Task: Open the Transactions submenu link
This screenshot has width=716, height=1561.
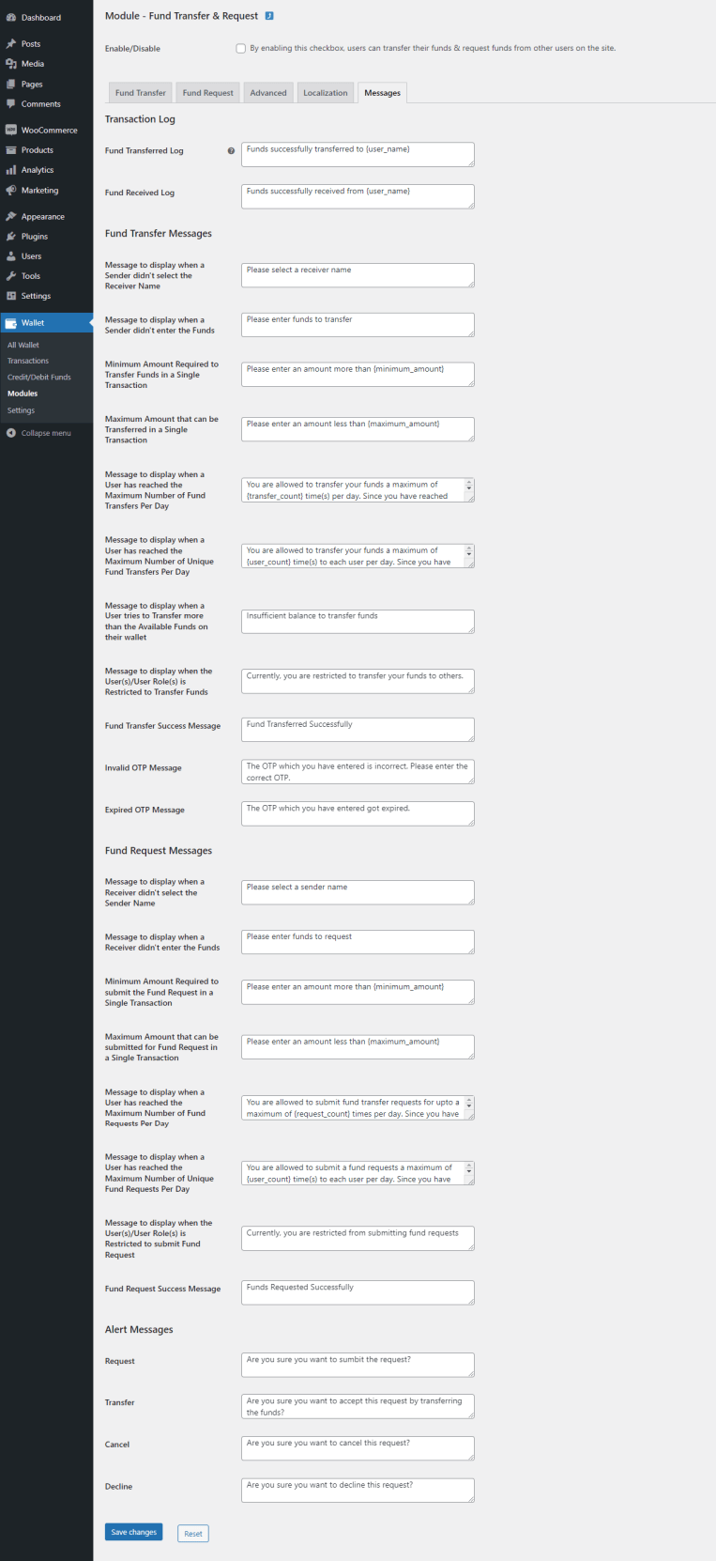Action: (x=28, y=361)
